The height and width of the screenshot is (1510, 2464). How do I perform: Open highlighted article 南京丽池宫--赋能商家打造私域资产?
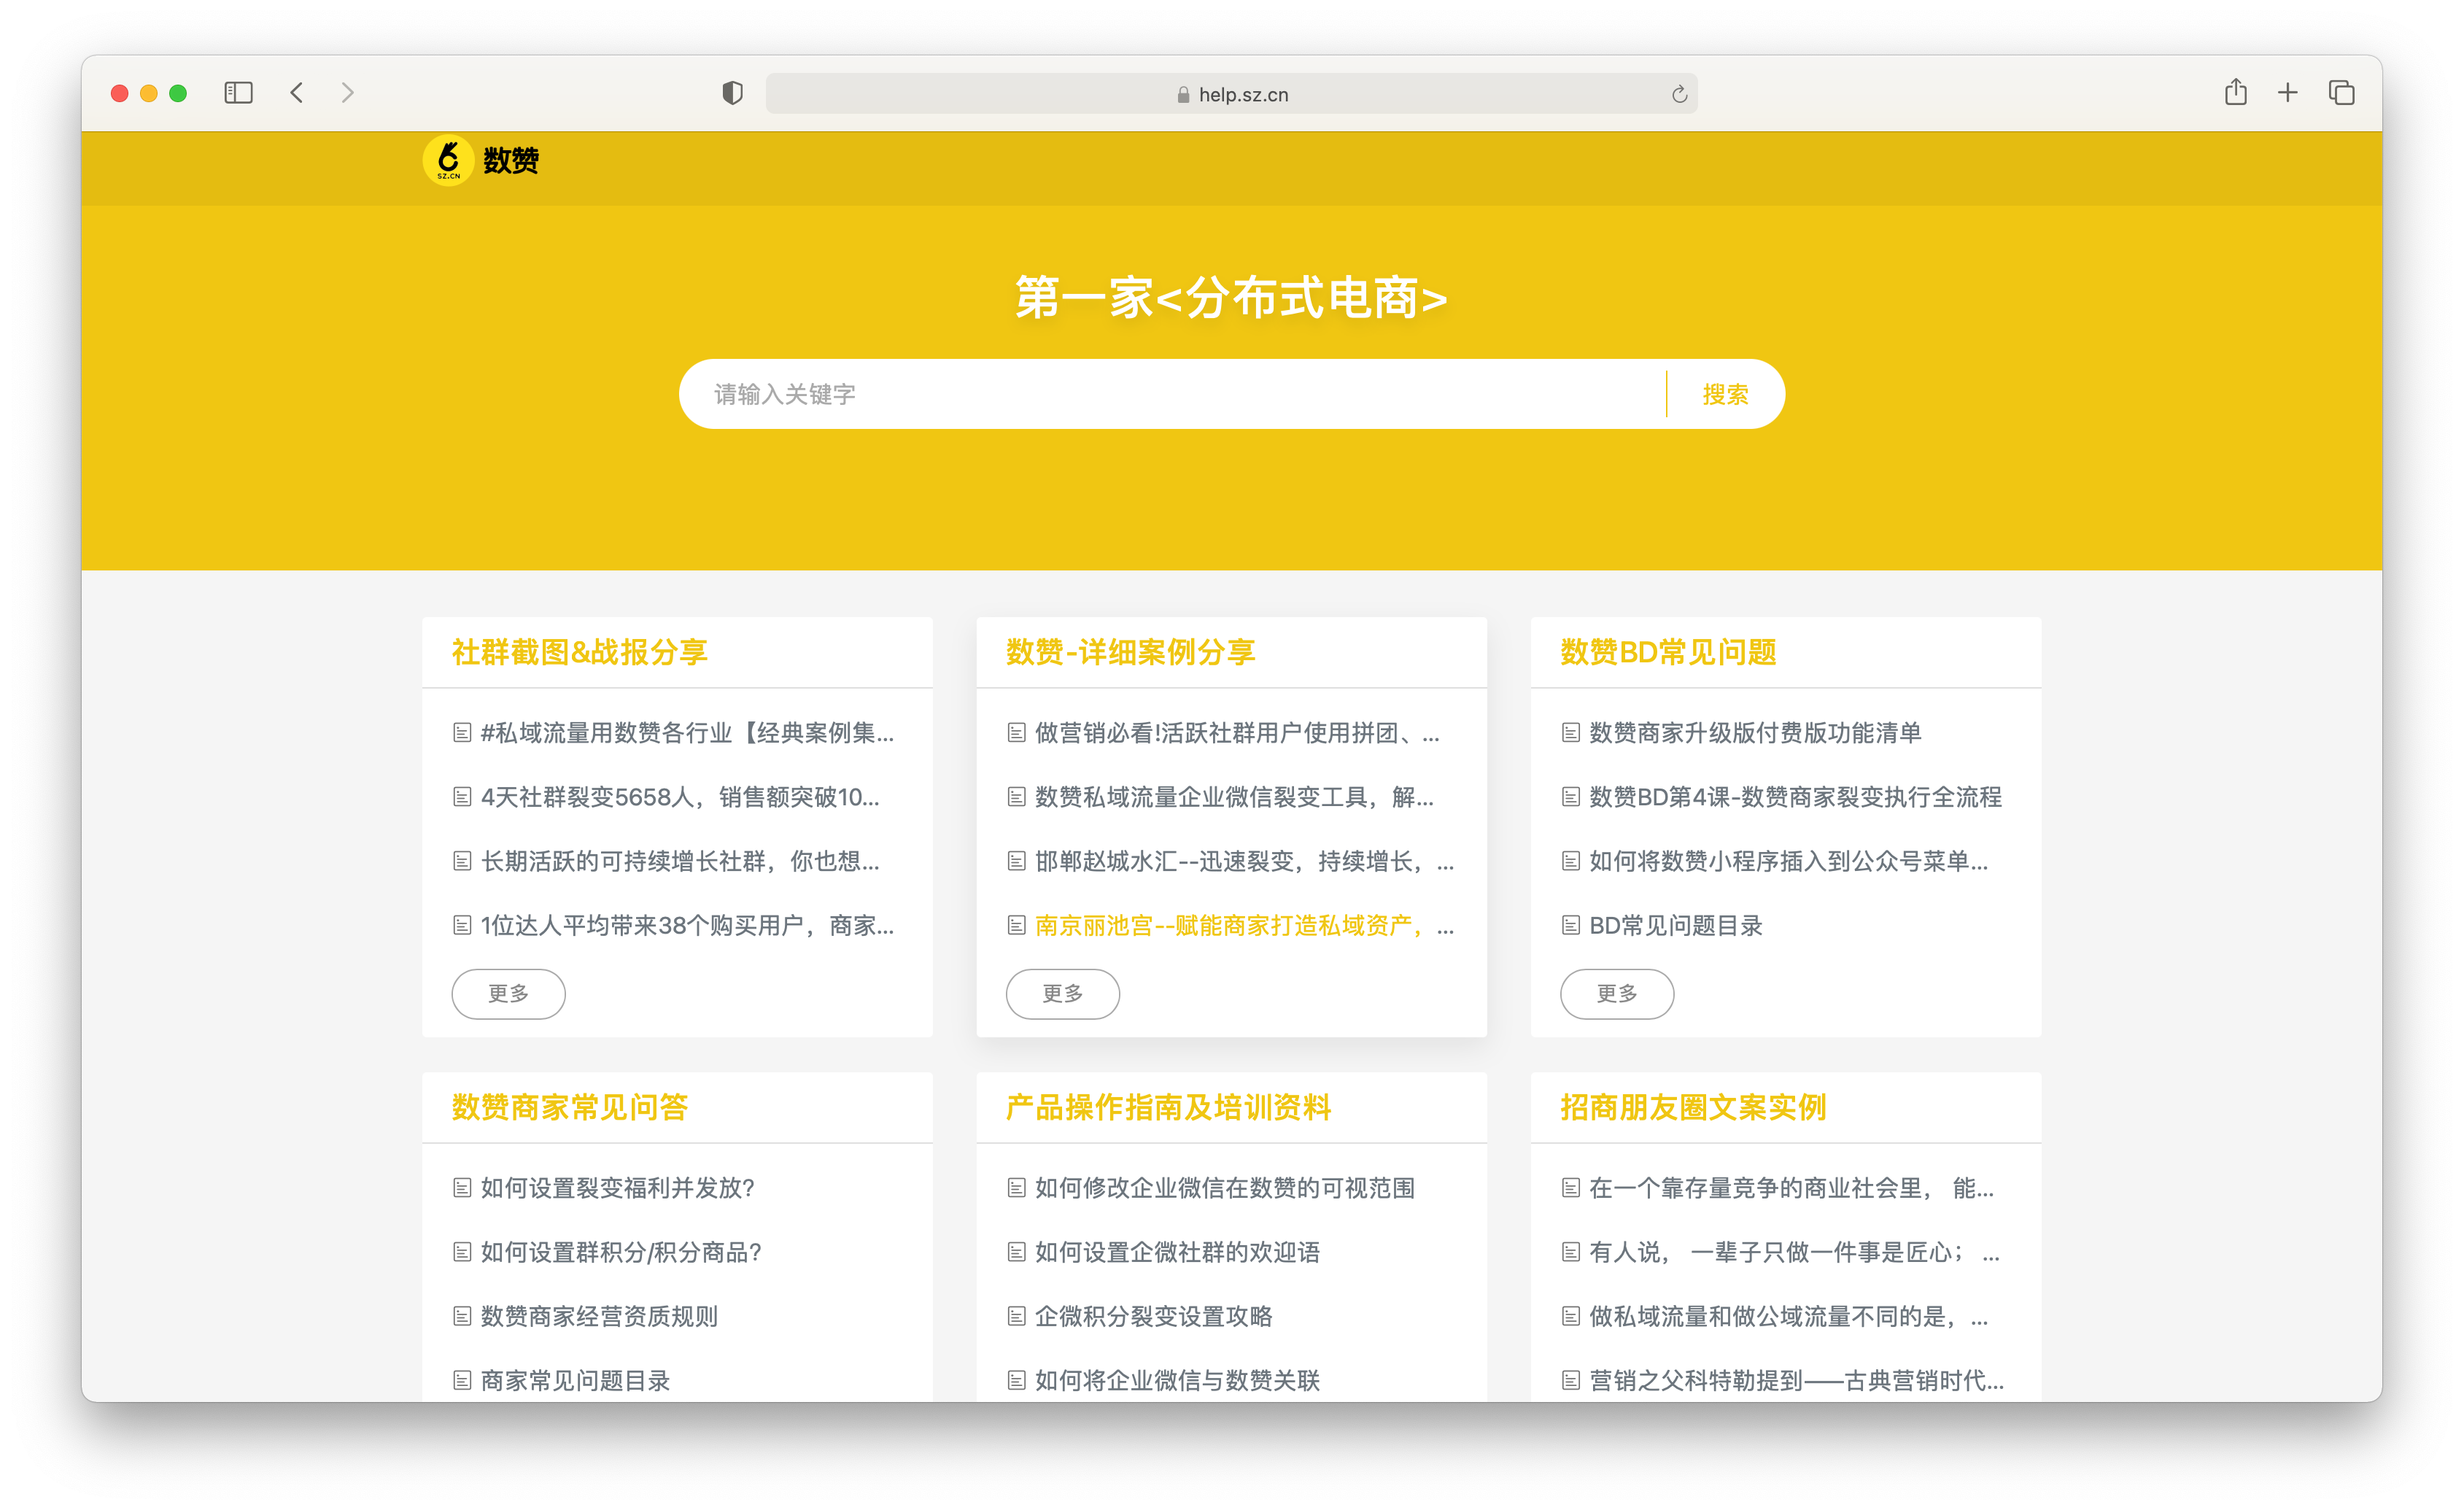[1244, 925]
